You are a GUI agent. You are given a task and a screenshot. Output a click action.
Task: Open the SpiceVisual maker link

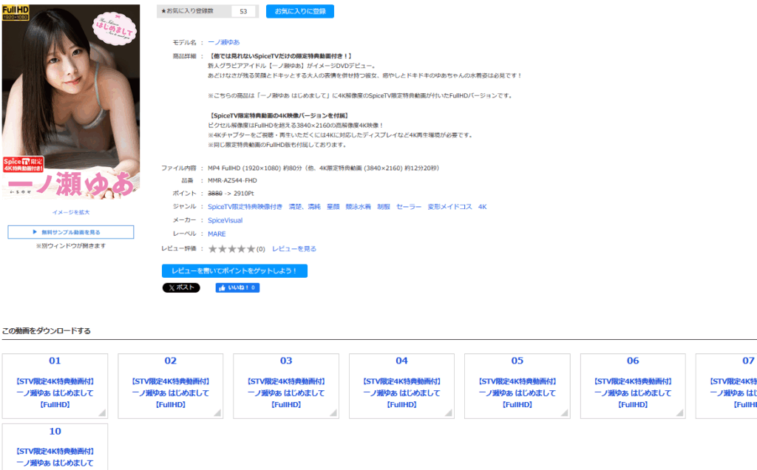[x=225, y=220]
